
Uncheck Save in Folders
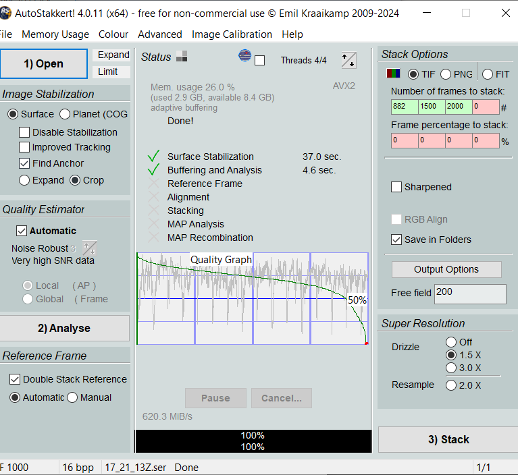tap(432, 240)
